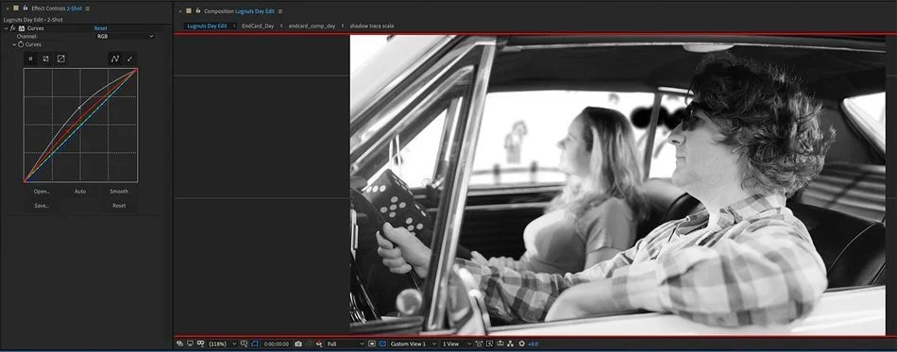
Task: Toggle the Effect Controls panel lock
Action: click(25, 8)
